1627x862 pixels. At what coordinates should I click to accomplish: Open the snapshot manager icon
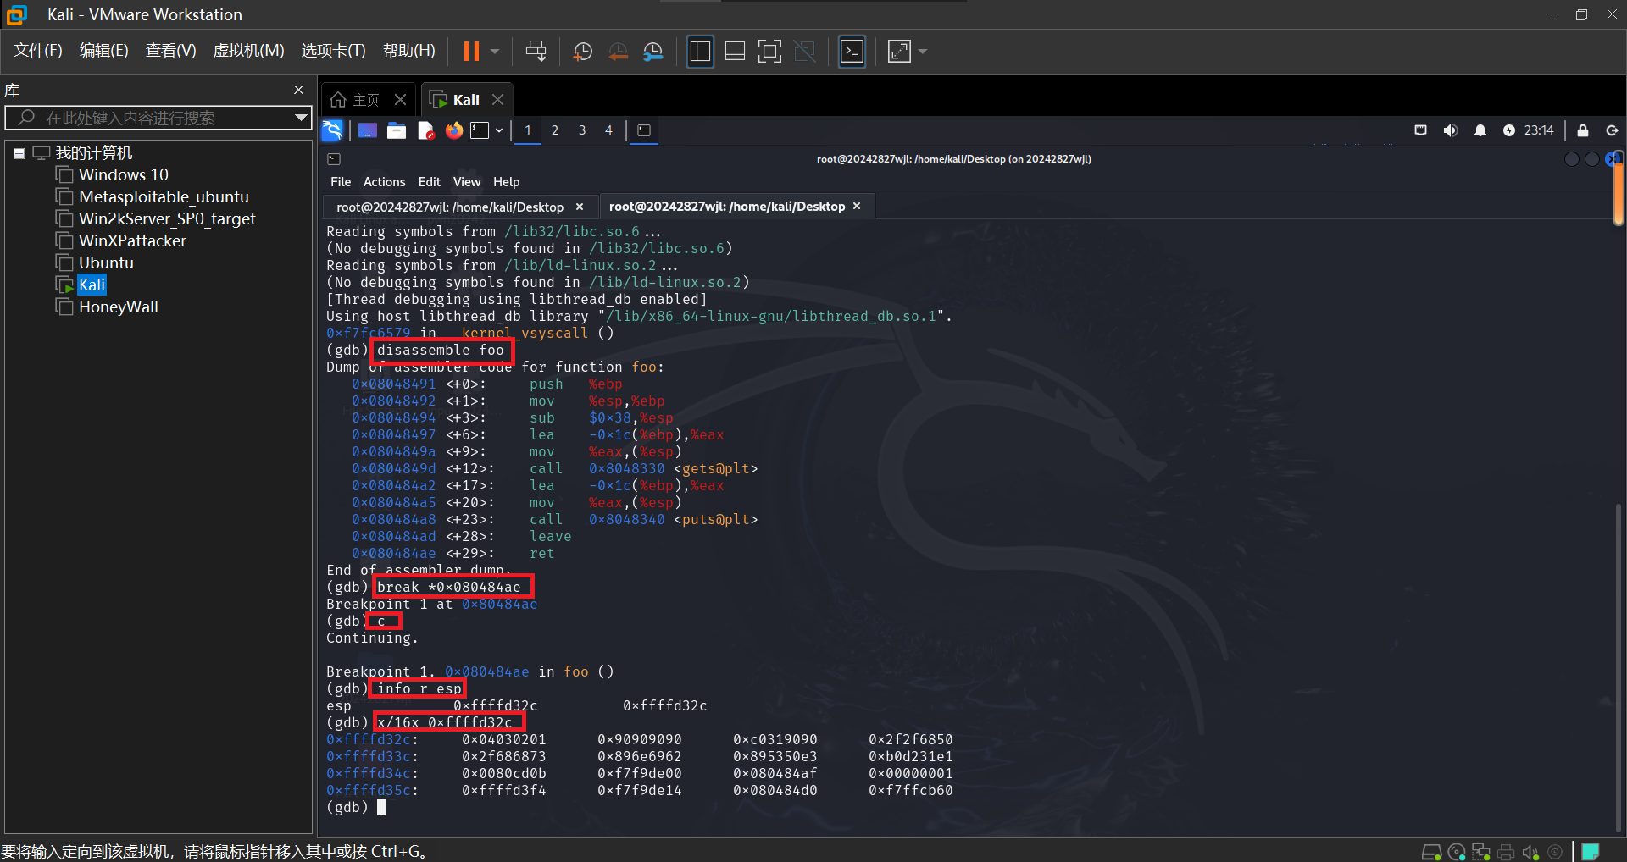(652, 52)
